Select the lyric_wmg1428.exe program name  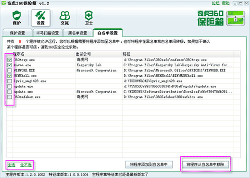coord(30,81)
